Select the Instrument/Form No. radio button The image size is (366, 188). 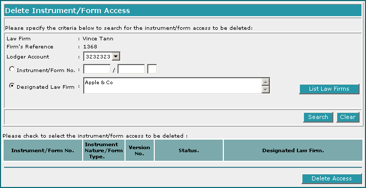pyautogui.click(x=12, y=69)
